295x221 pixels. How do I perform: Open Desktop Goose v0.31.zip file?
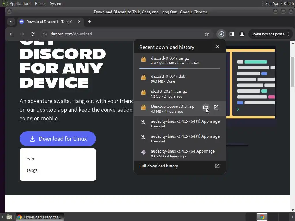[216, 107]
